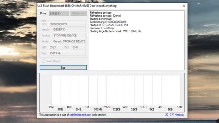Click the 4MB chart axis label
The height and width of the screenshot is (123, 219).
pos(69,107)
